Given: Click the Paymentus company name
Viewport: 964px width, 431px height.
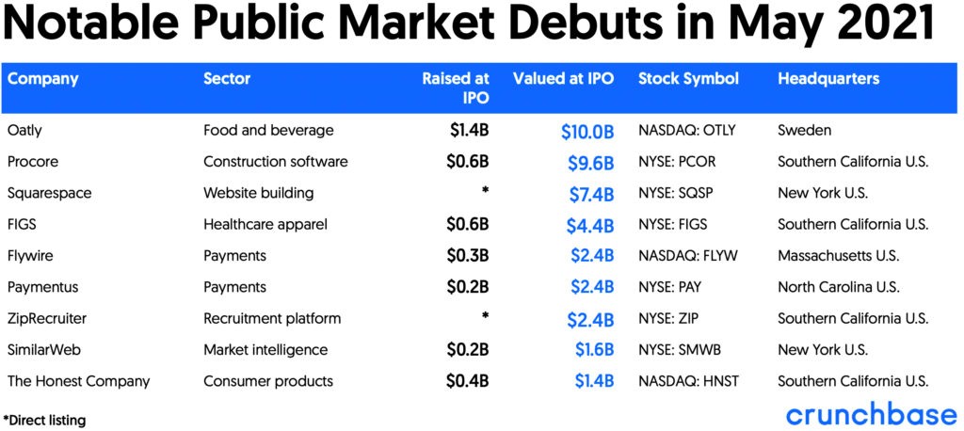Looking at the screenshot, I should pyautogui.click(x=44, y=287).
